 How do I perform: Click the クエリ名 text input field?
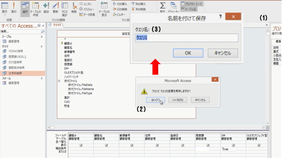click(187, 38)
